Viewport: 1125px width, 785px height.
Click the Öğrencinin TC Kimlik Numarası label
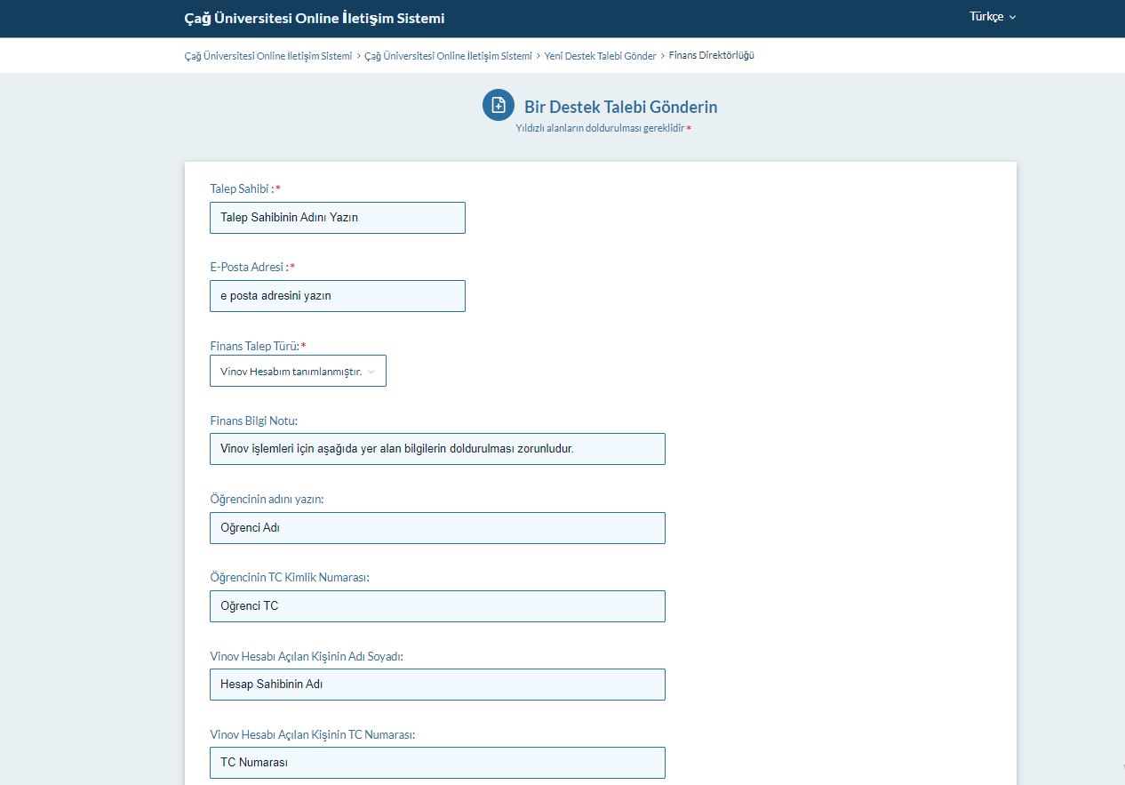(289, 578)
